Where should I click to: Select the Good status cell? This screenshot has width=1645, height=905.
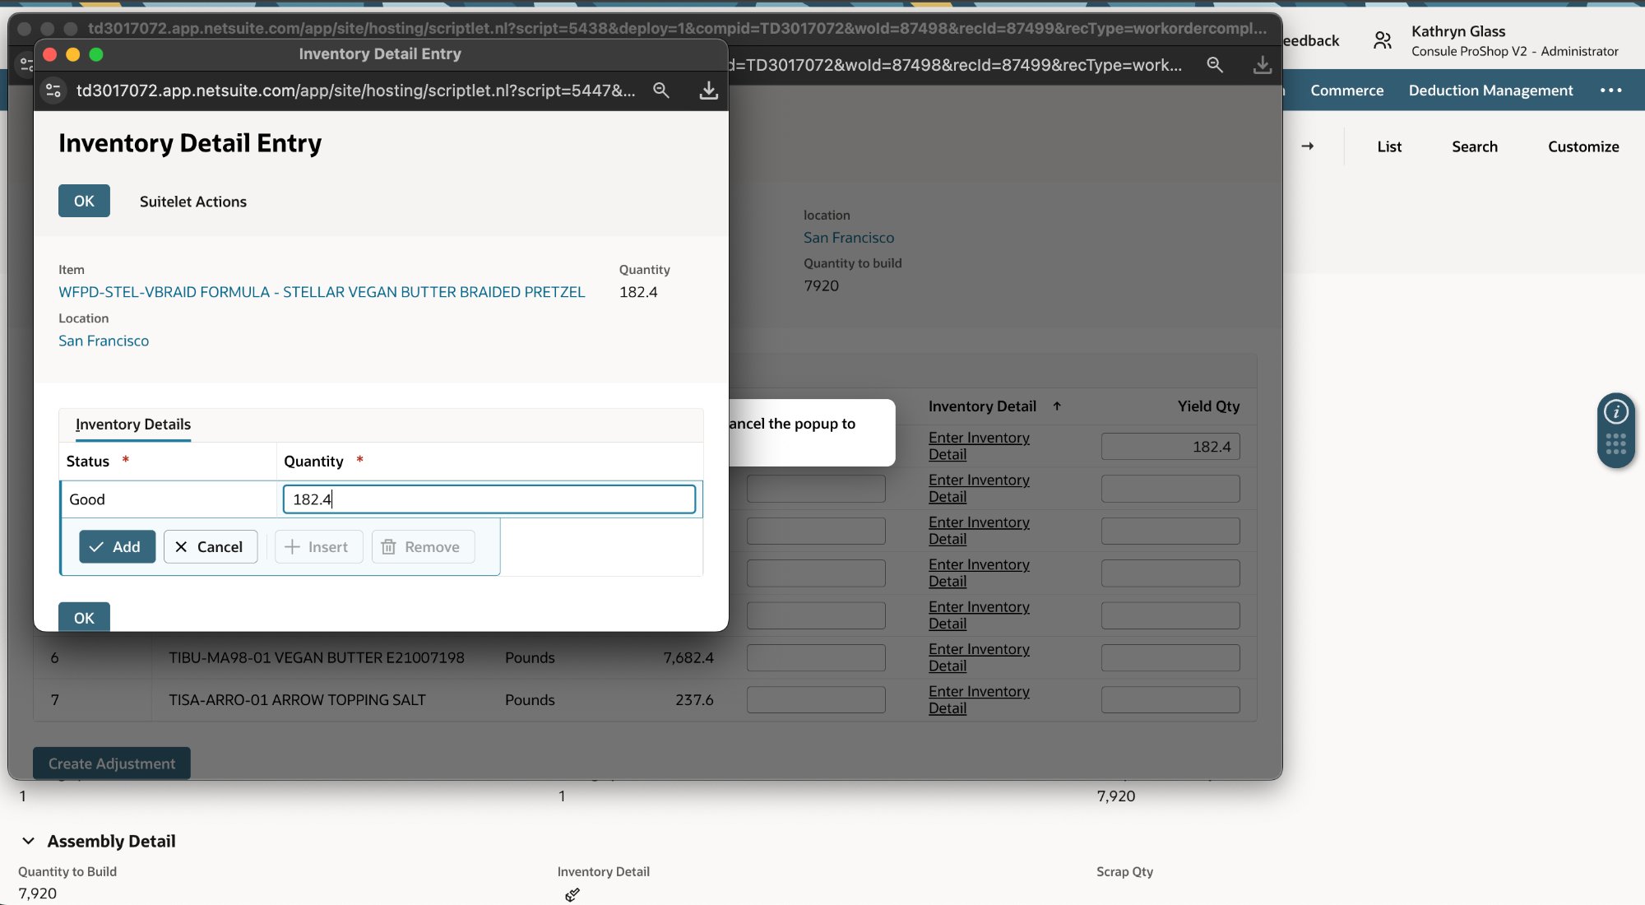click(169, 499)
